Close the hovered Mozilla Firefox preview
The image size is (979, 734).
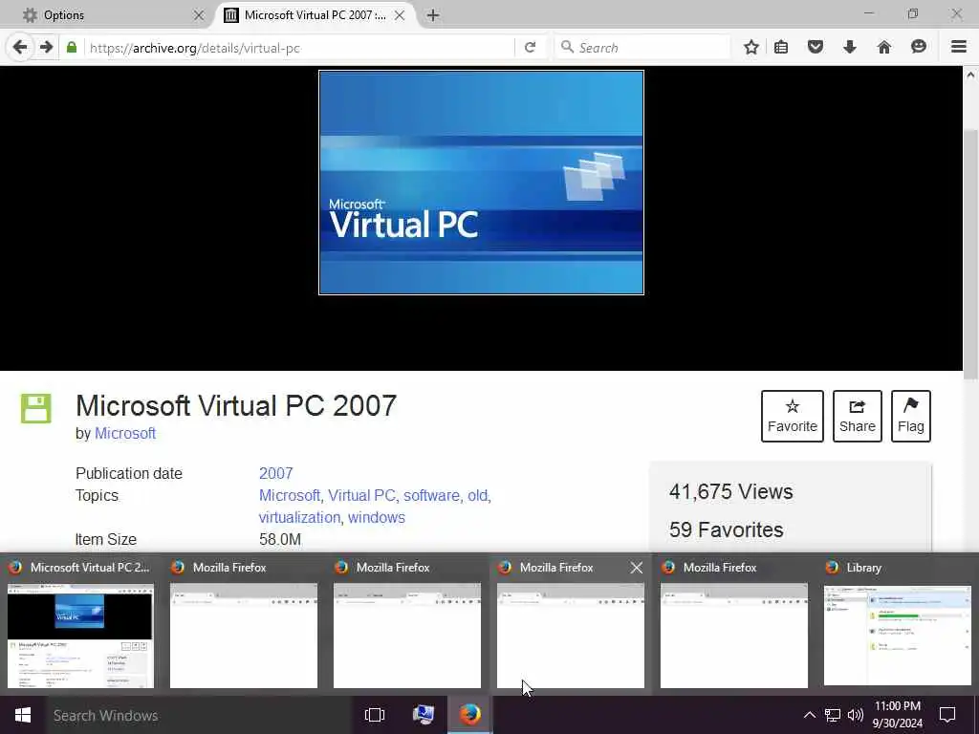[636, 568]
